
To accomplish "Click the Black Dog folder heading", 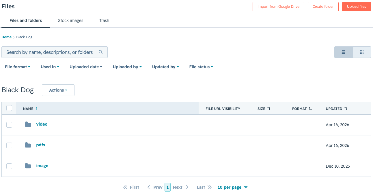I will click(x=18, y=90).
